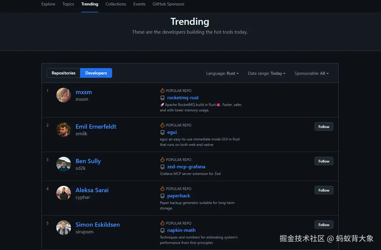Open the Sponsorable: All dropdown
The height and width of the screenshot is (250, 381).
click(x=311, y=73)
